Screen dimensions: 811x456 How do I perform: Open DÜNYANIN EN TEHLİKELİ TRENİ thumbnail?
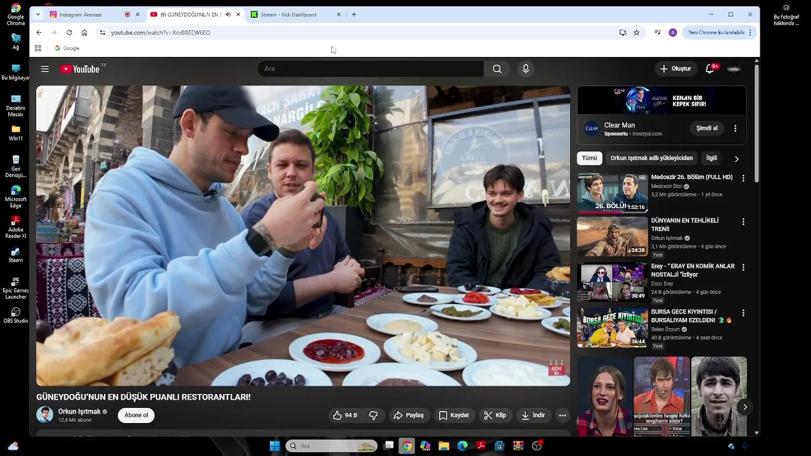[612, 236]
